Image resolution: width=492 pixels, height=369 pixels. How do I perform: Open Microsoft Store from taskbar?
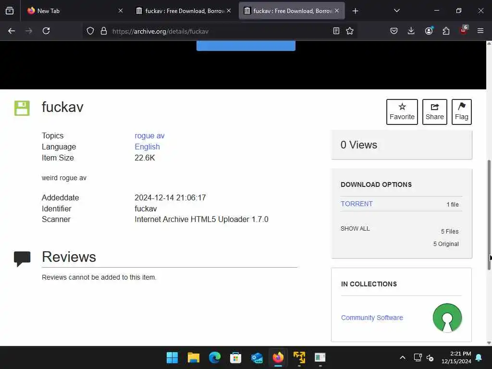235,357
